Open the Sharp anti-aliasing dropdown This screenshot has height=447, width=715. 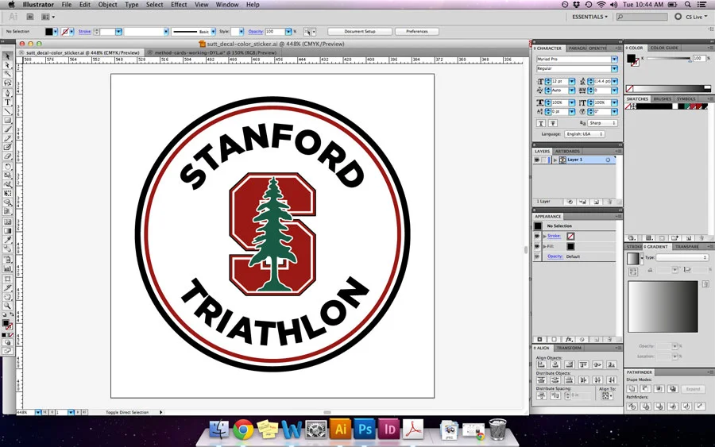(602, 123)
